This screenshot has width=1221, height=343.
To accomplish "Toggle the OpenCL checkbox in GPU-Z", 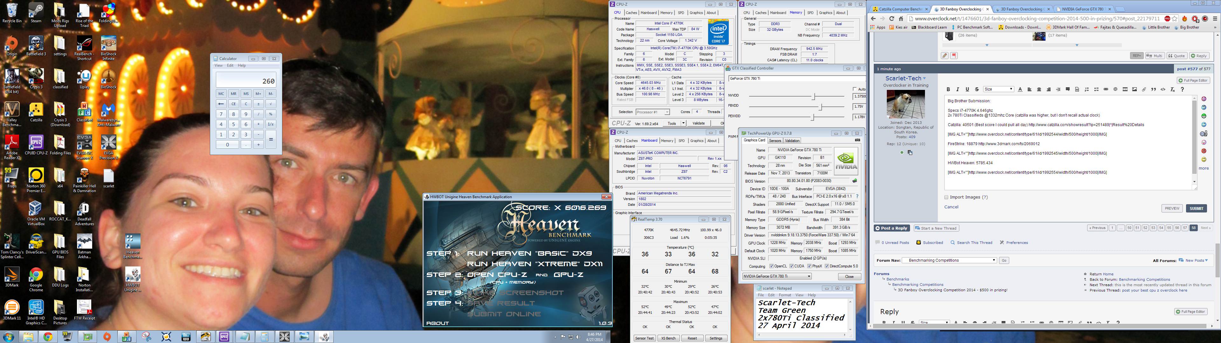I will pos(772,266).
